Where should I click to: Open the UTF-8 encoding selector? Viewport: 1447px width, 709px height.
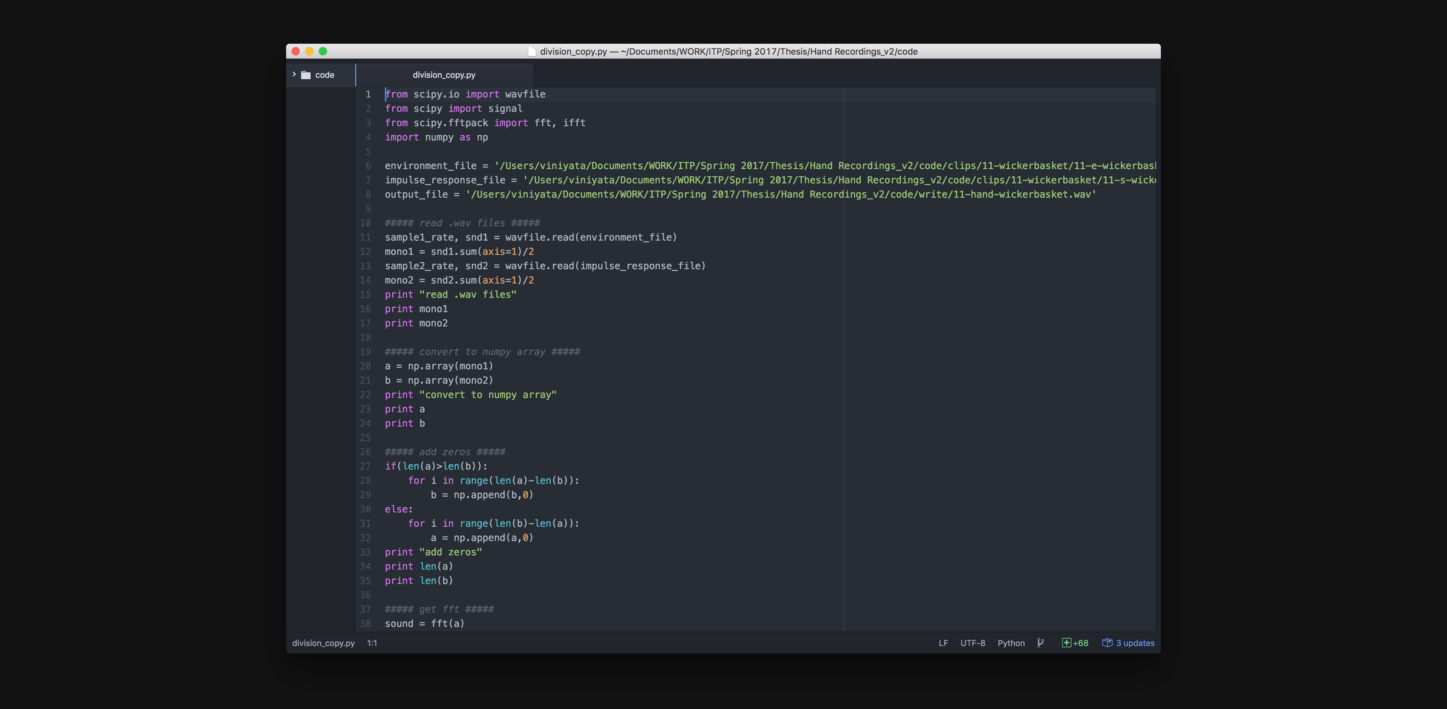pos(972,643)
